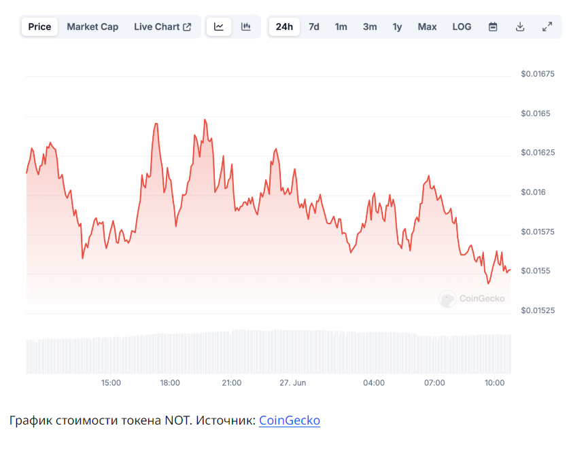The image size is (569, 449).
Task: Click the download chart data icon
Action: pos(520,27)
